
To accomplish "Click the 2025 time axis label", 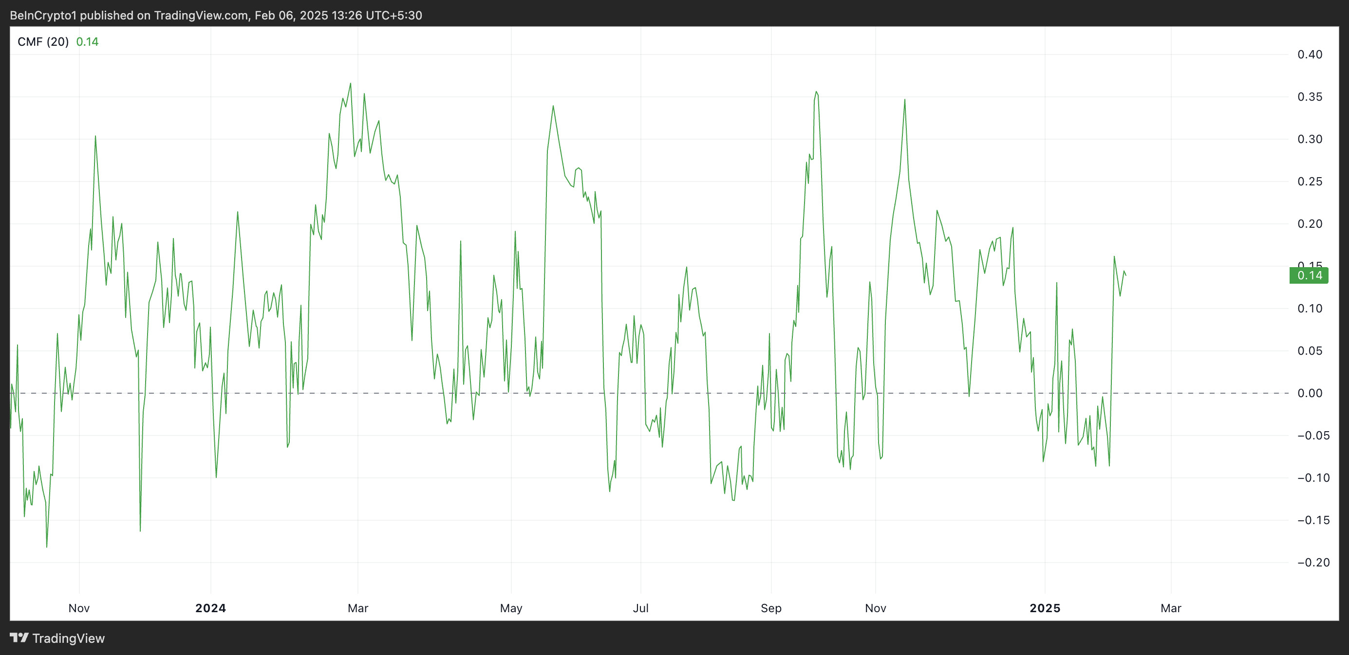I will tap(1045, 608).
